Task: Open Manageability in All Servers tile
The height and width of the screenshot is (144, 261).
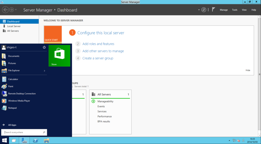Action: coord(105,101)
